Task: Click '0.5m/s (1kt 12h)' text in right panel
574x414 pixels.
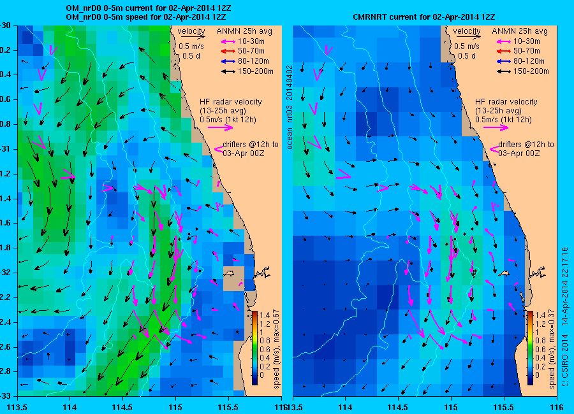Action: click(x=504, y=120)
